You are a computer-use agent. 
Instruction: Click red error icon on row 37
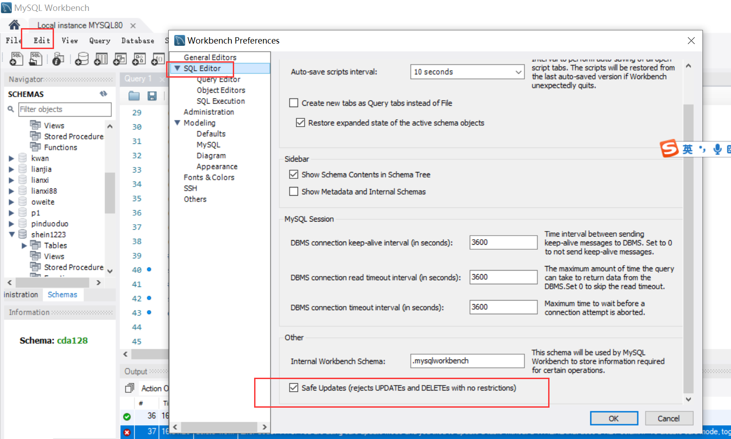(127, 432)
